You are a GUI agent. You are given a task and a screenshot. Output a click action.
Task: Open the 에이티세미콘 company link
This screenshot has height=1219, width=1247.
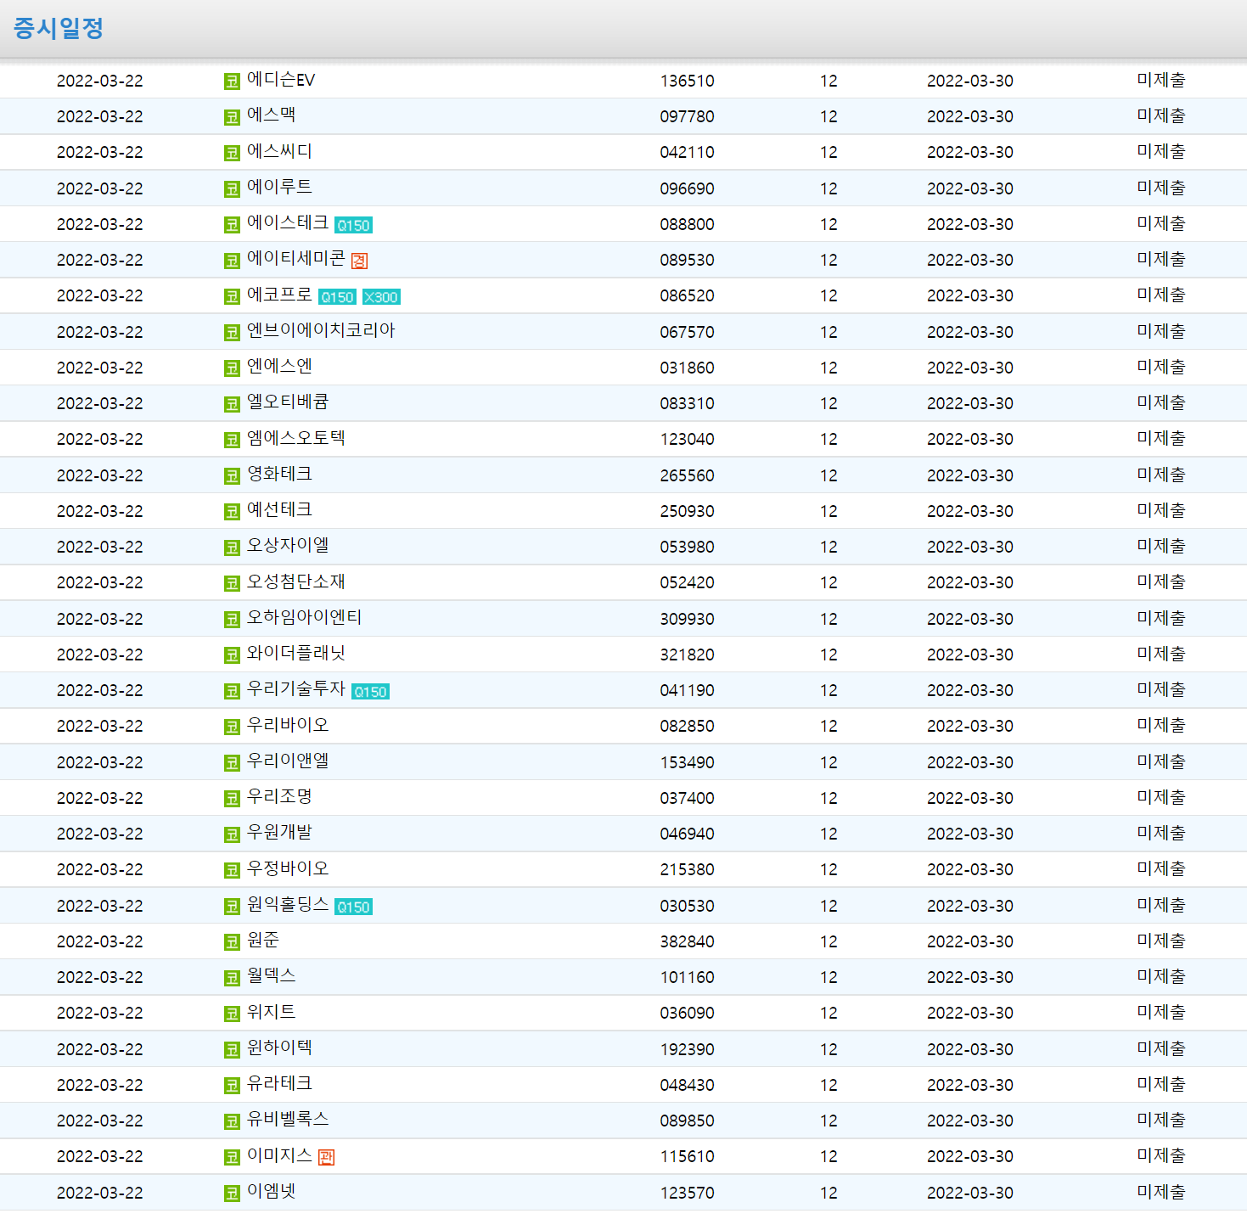[296, 258]
